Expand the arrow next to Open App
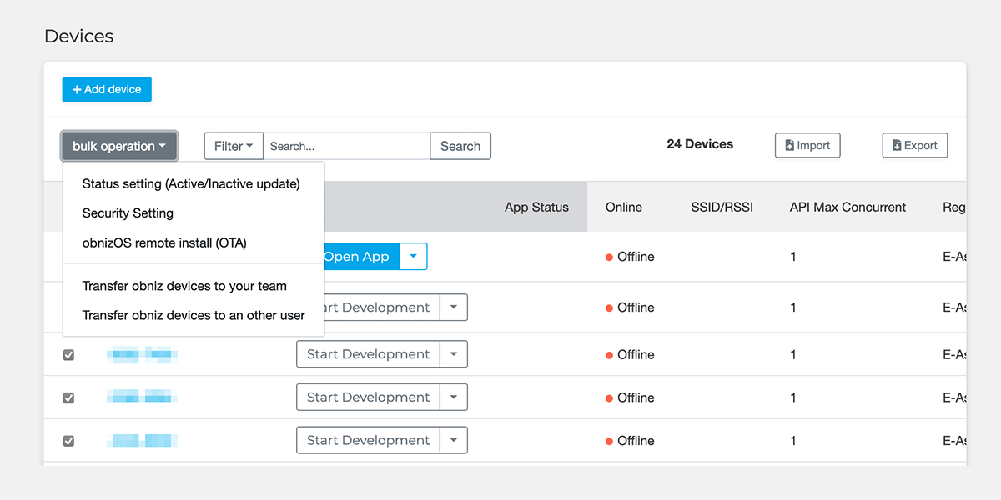 click(414, 257)
